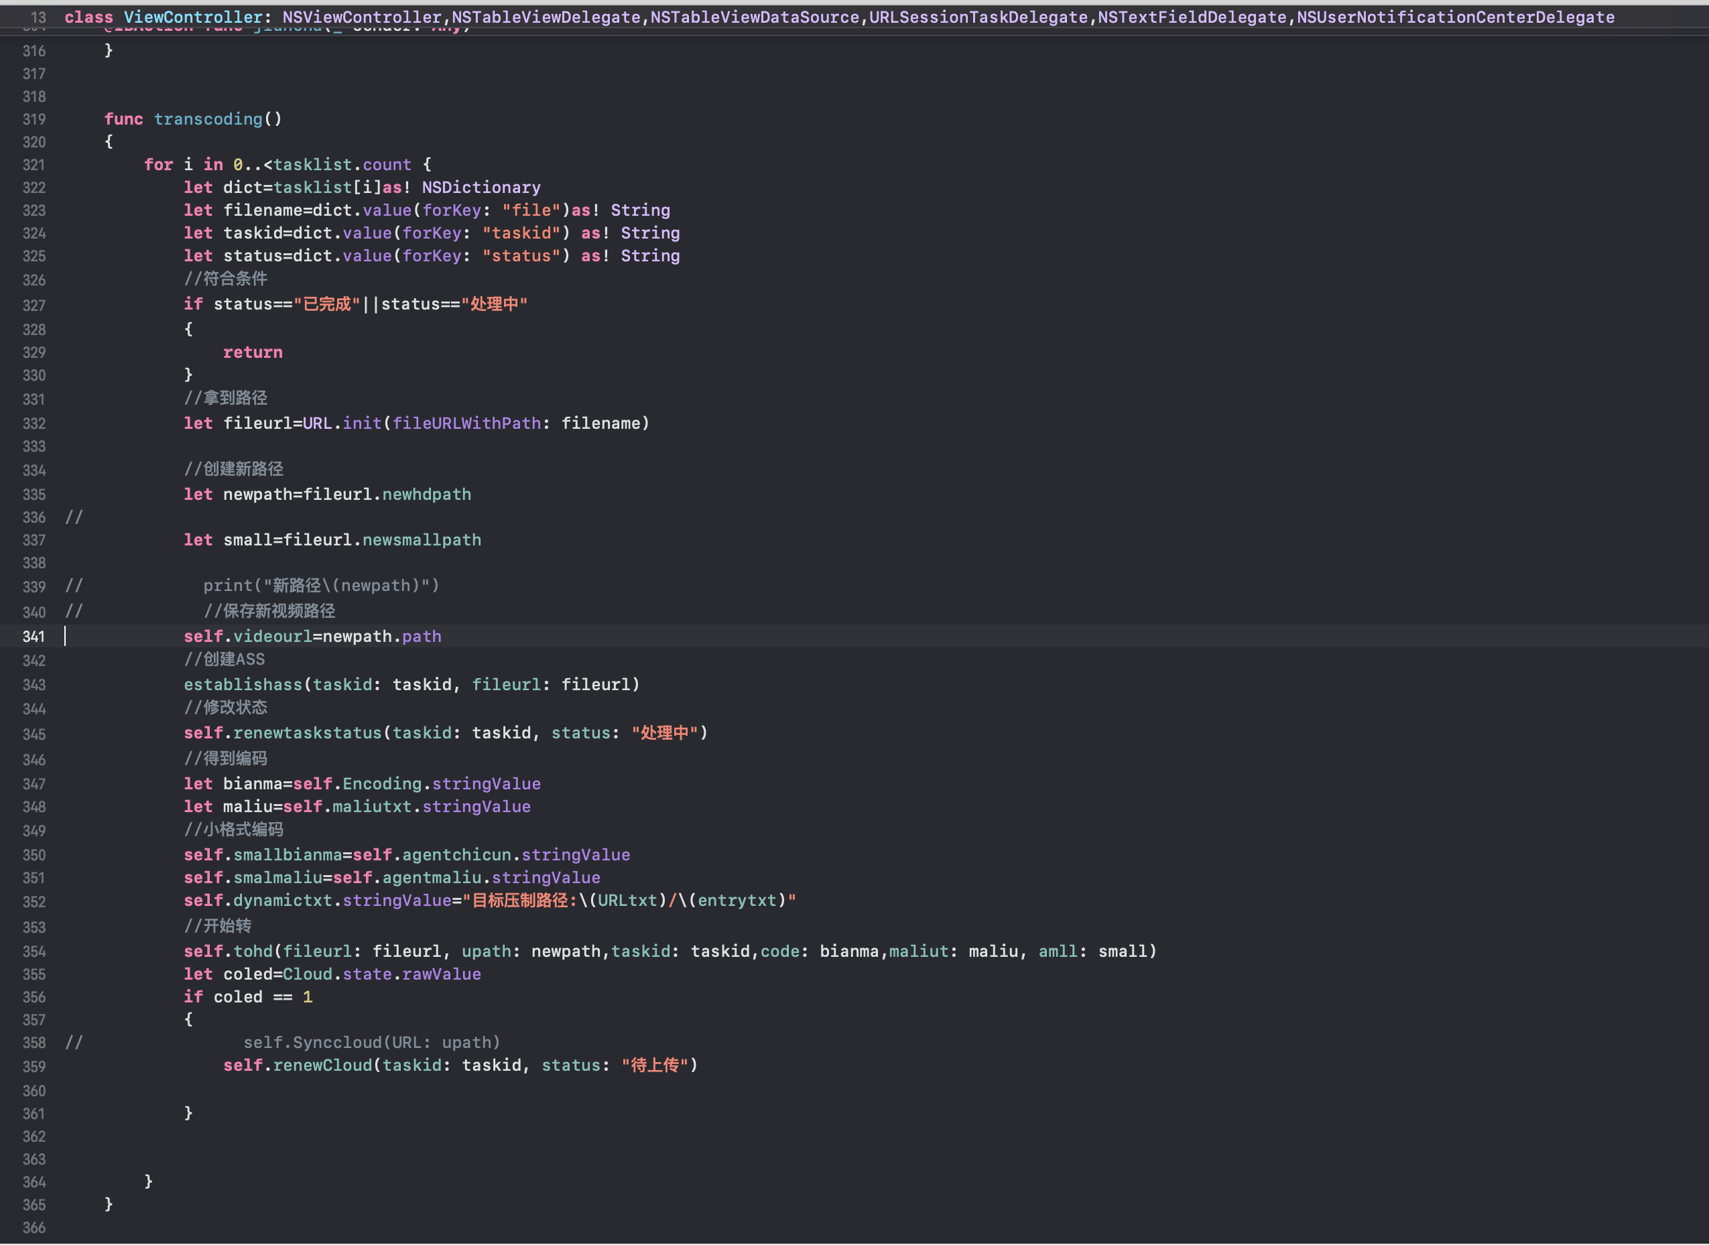Click the //小格式编码 comment
The width and height of the screenshot is (1709, 1245).
(234, 829)
